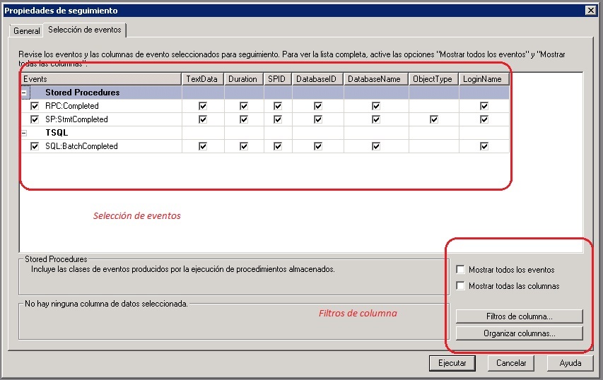Click the TextData column header
This screenshot has width=603, height=380.
tap(203, 79)
